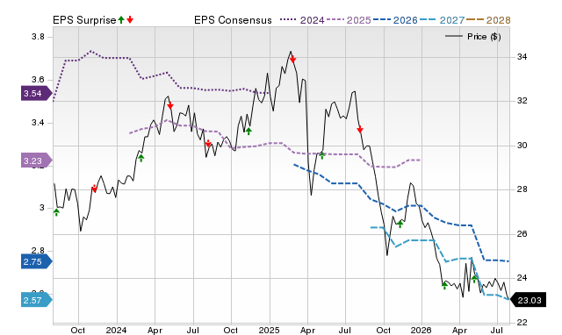This screenshot has width=562, height=335.
Task: Click the dark blue 2.75 value badge
Action: (x=37, y=261)
